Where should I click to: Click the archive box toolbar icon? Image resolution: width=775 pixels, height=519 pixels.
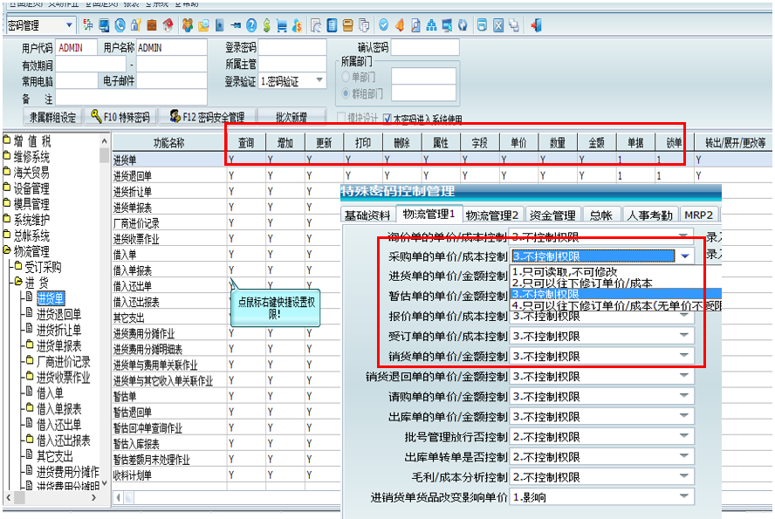348,24
